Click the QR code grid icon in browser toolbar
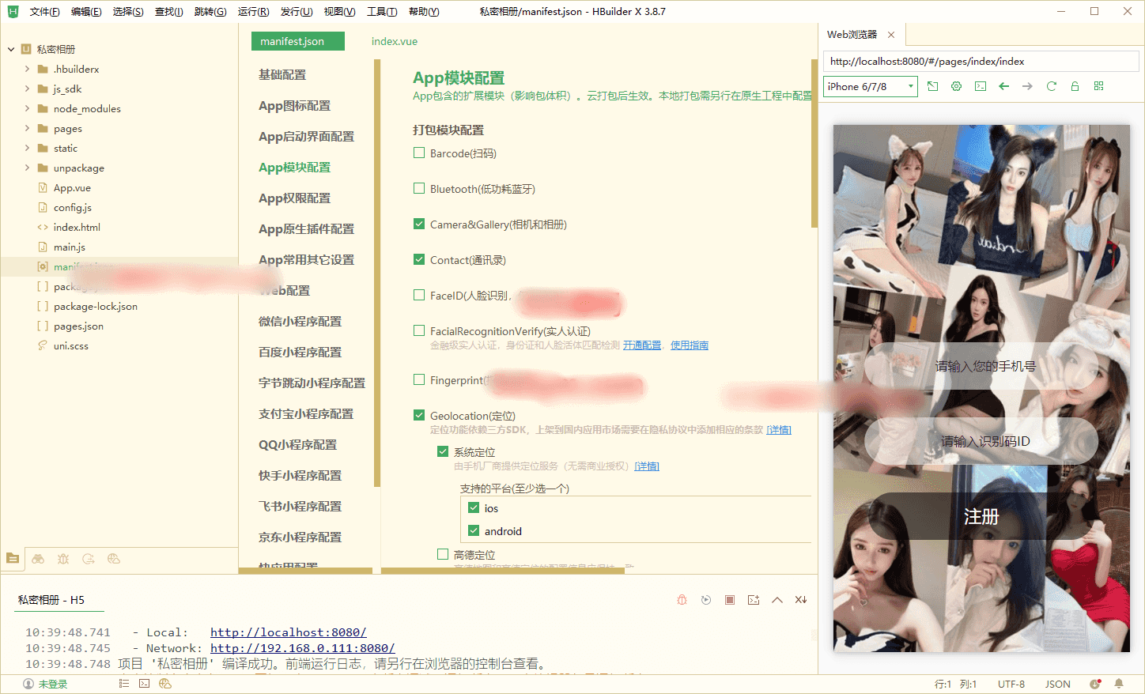The width and height of the screenshot is (1145, 694). click(x=1098, y=86)
